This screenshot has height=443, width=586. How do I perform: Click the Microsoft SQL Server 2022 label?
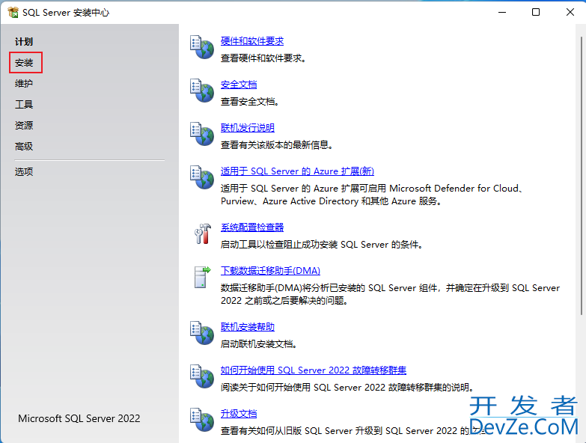[79, 418]
